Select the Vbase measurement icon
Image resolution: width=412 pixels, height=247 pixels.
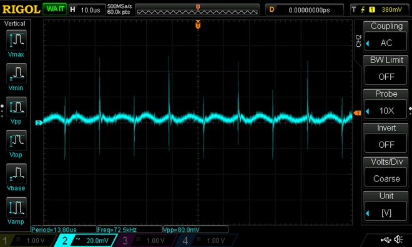(16, 173)
